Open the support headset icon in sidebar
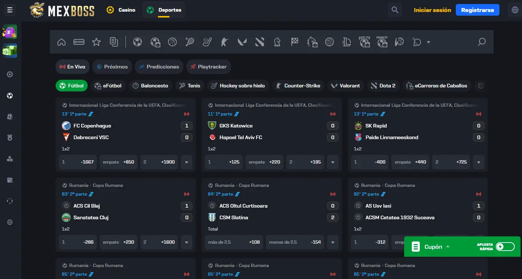This screenshot has height=279, width=522. coord(10,201)
